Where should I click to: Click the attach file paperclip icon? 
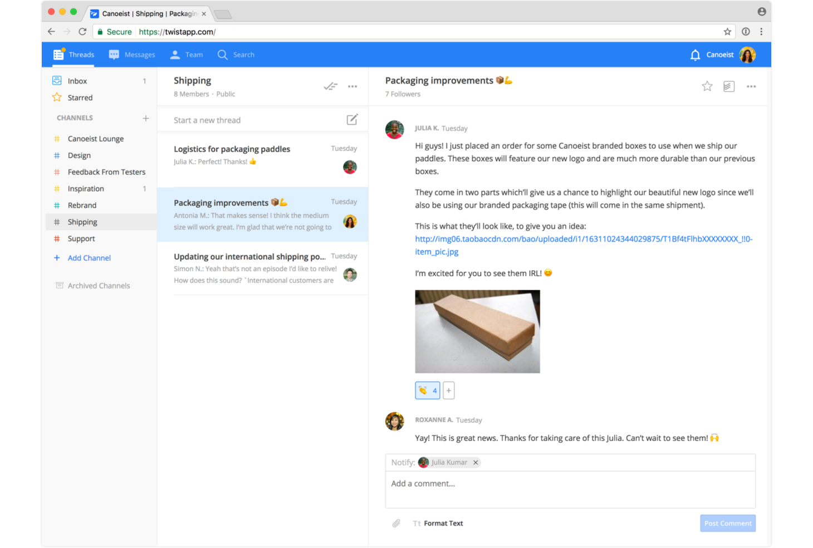[396, 523]
